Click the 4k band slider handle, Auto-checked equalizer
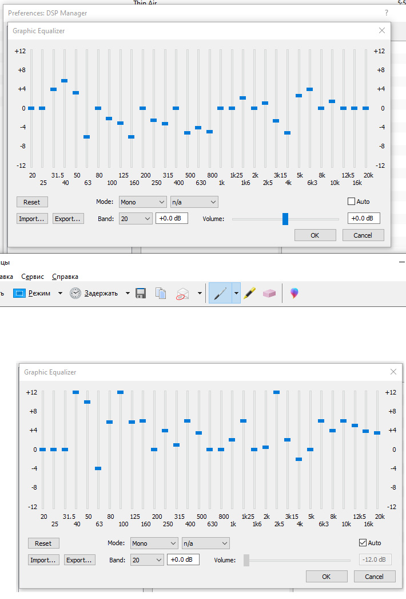Image resolution: width=406 pixels, height=599 pixels. click(x=298, y=459)
